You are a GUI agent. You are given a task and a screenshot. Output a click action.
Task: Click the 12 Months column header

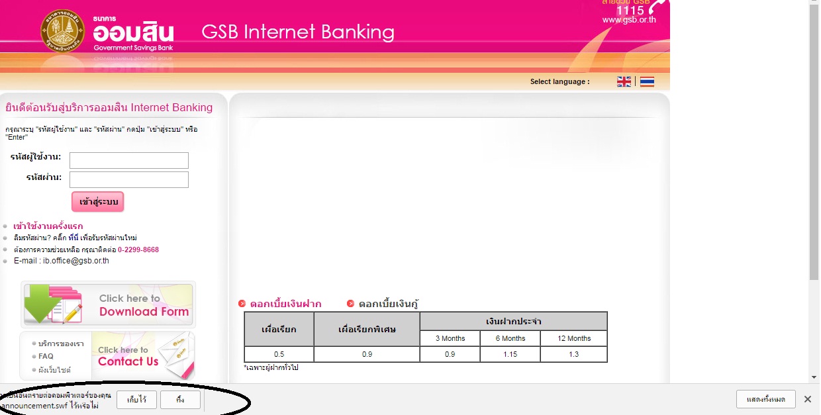(x=574, y=338)
